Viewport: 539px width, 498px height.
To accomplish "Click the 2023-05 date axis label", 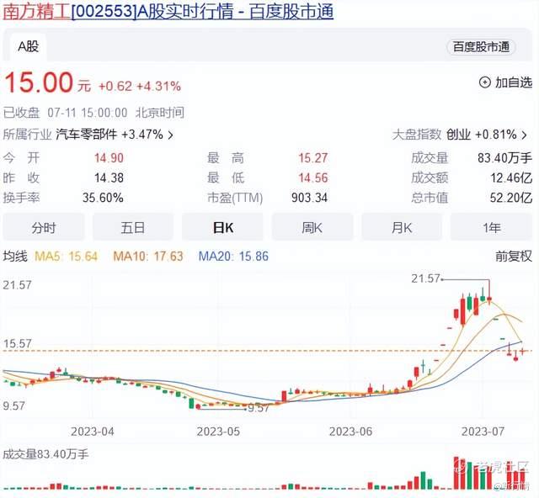I will point(218,432).
